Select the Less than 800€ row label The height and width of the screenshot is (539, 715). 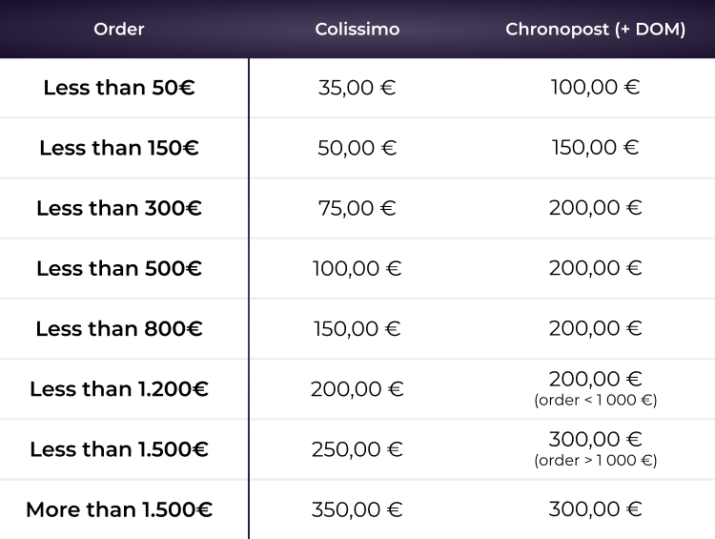pos(119,328)
